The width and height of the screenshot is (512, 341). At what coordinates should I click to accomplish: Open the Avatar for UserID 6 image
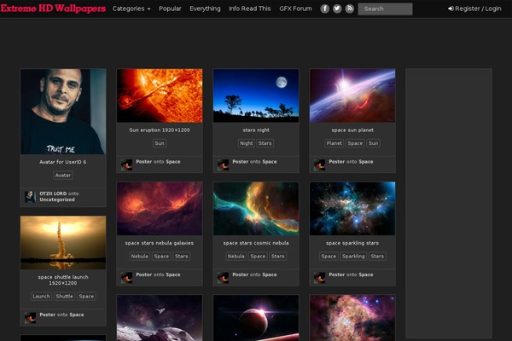(x=63, y=112)
